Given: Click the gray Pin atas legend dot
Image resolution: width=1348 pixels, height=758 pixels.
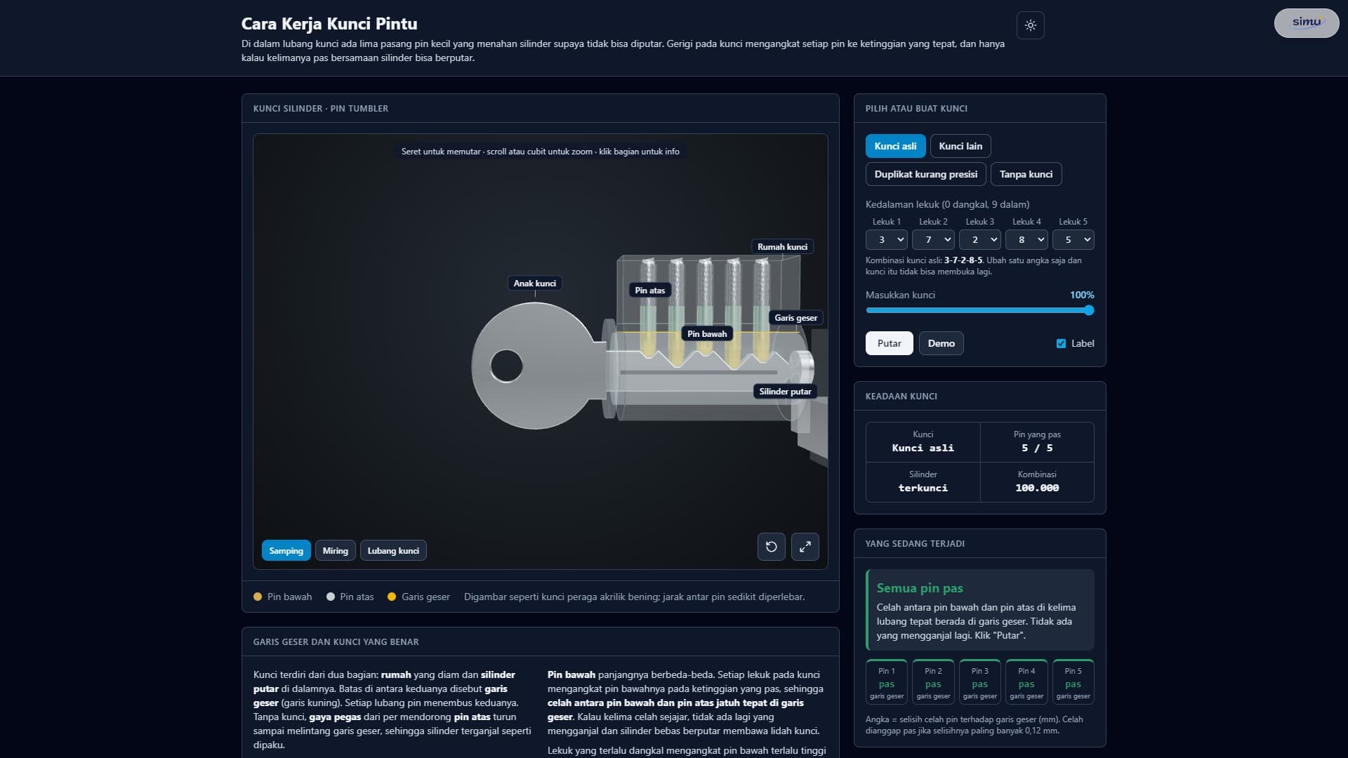Looking at the screenshot, I should point(331,597).
